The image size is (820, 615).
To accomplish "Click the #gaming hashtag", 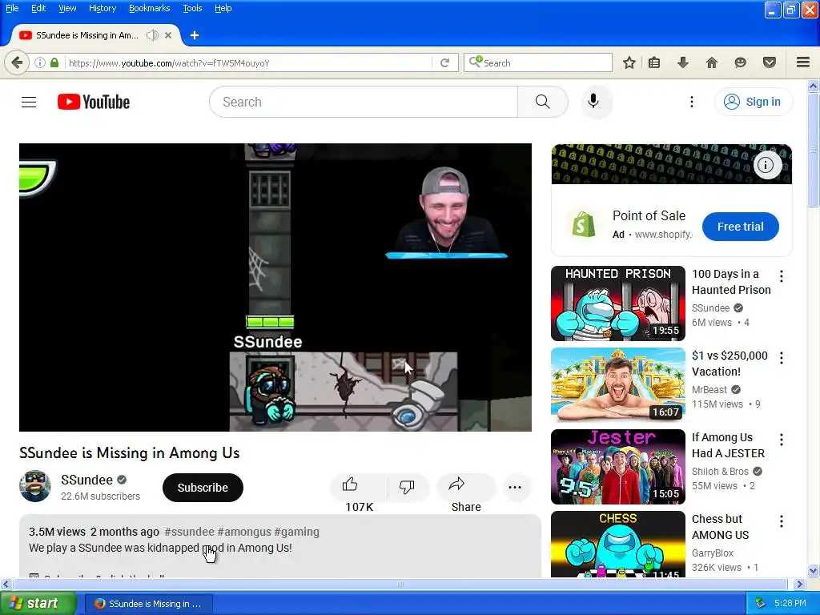I will pyautogui.click(x=296, y=532).
